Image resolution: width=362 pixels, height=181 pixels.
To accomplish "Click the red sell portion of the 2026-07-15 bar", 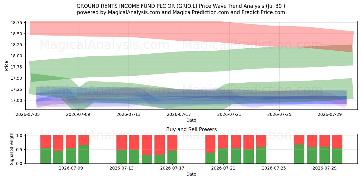I will click(147, 145).
